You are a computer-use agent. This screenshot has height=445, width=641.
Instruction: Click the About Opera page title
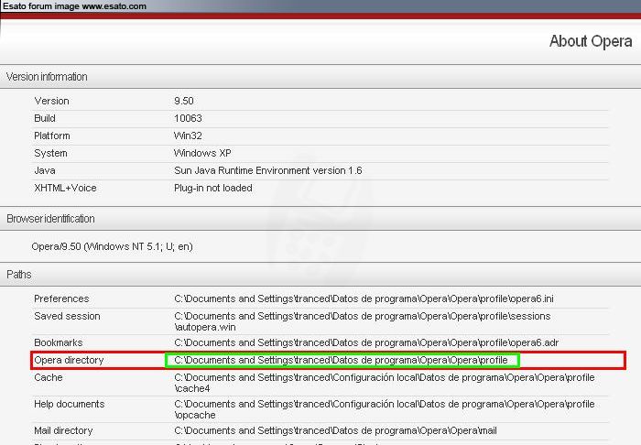pyautogui.click(x=591, y=41)
